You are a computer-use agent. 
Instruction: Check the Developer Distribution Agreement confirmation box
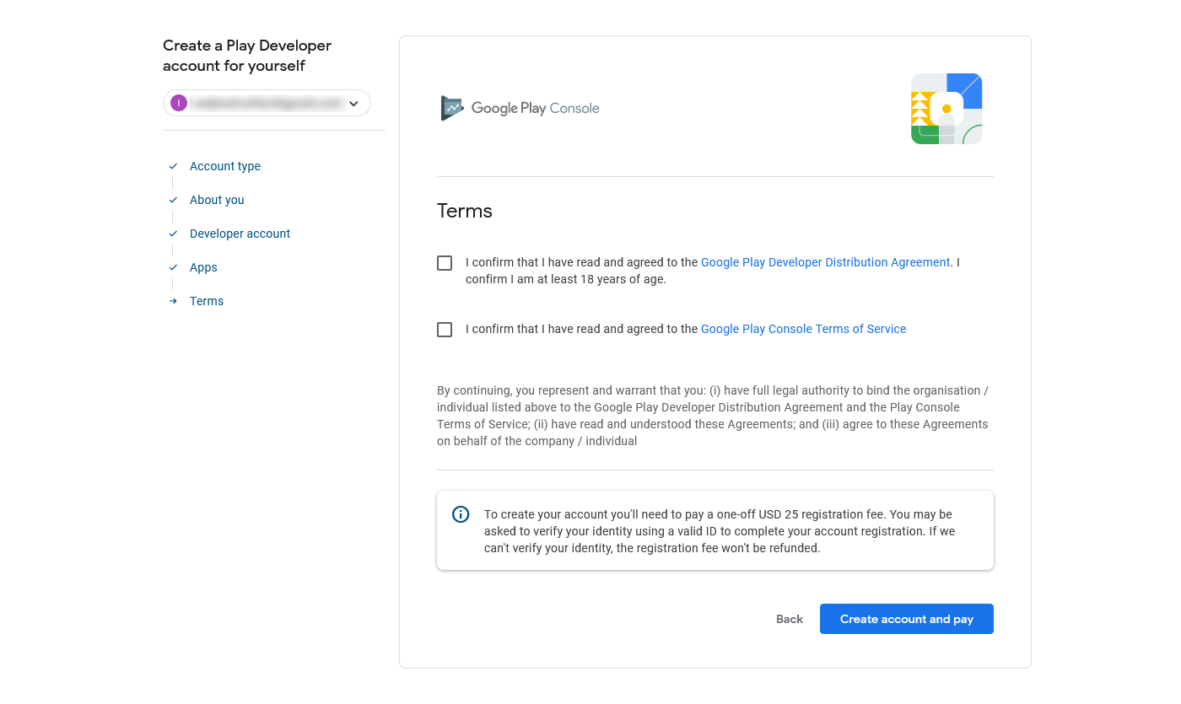(x=445, y=263)
